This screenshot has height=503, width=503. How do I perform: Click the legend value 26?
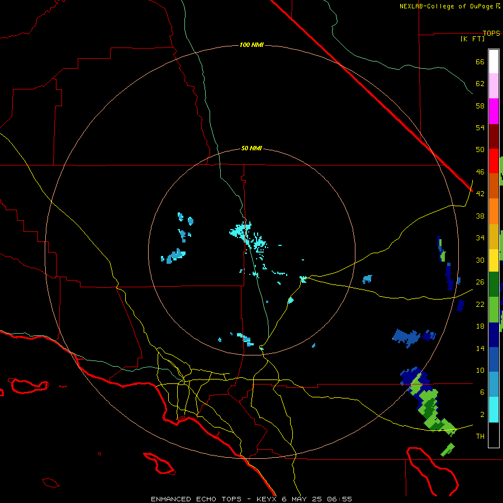[480, 282]
